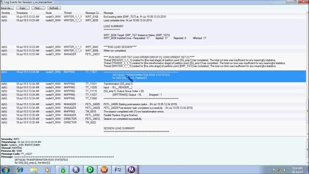Select the TT_11035 Input READER row
Image resolution: width=309 pixels, height=174 pixels.
(153, 87)
